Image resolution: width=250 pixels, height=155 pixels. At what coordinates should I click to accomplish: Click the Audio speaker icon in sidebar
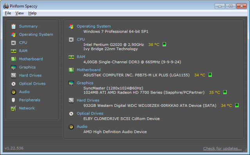click(14, 92)
